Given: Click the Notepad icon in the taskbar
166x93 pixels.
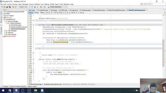Looking at the screenshot, I should (42, 90).
